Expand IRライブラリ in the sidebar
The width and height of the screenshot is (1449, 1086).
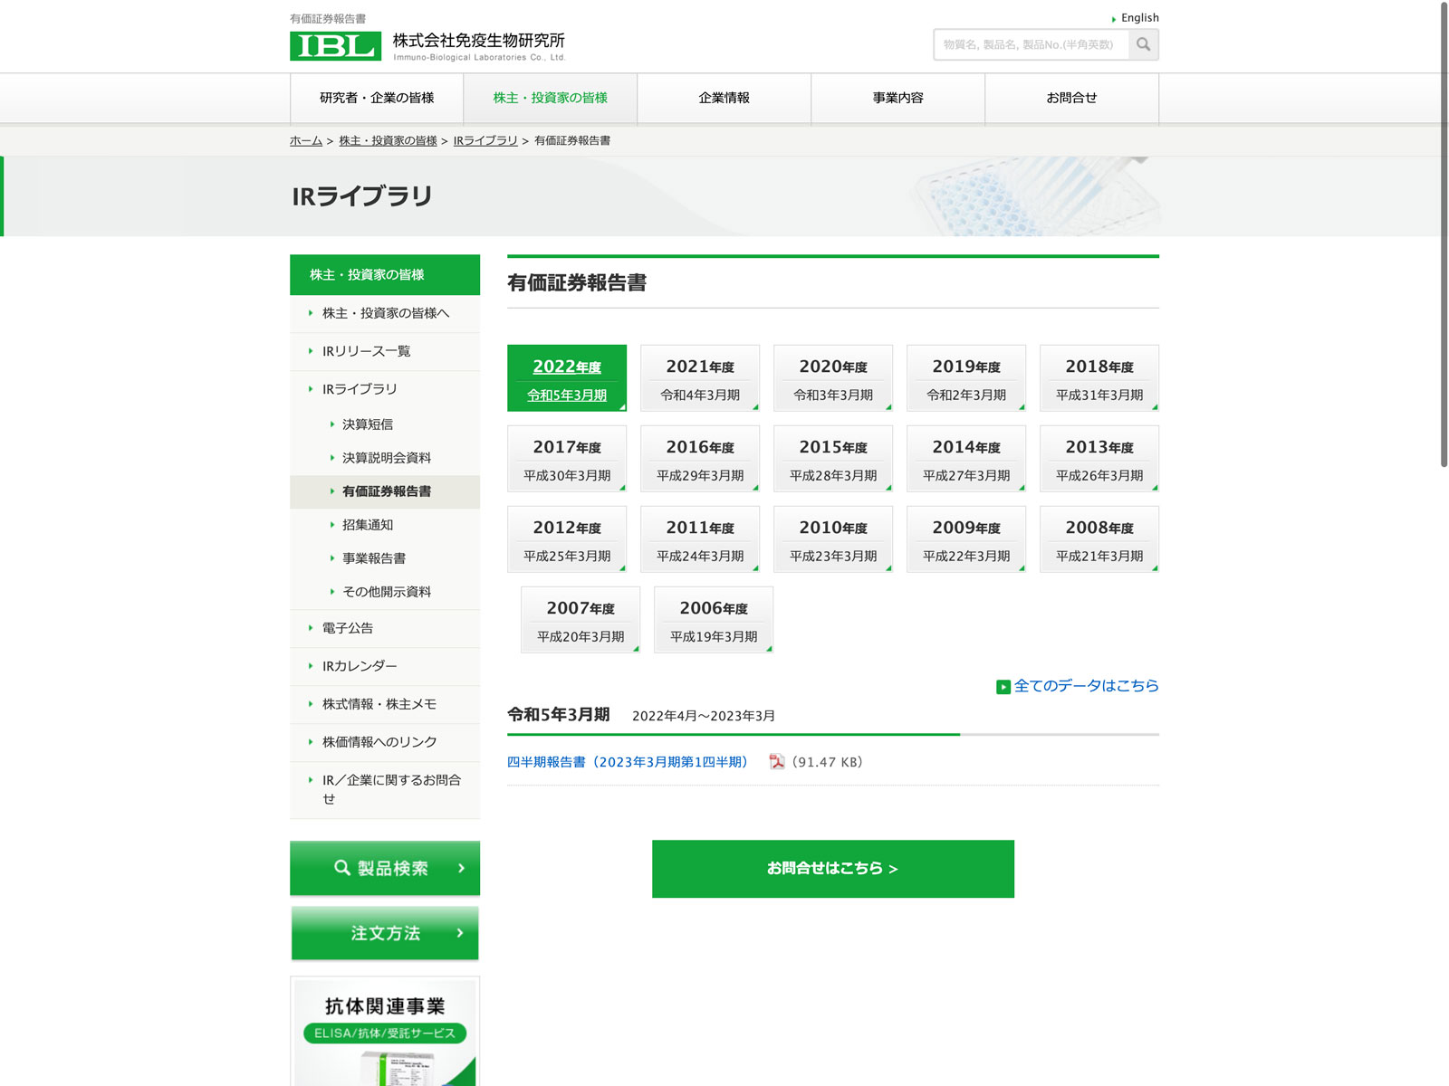pyautogui.click(x=360, y=389)
